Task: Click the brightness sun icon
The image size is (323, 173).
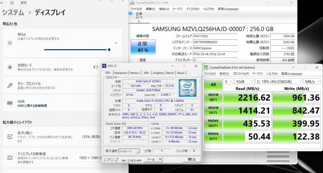Action: (x=10, y=43)
